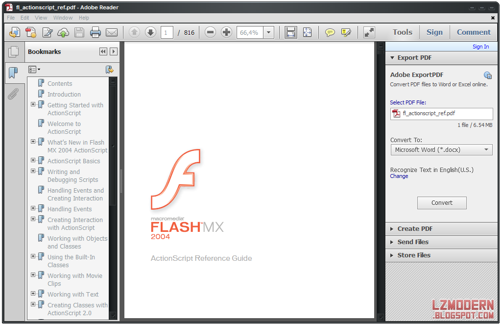The width and height of the screenshot is (502, 325).
Task: Click the Change language link
Action: click(399, 176)
